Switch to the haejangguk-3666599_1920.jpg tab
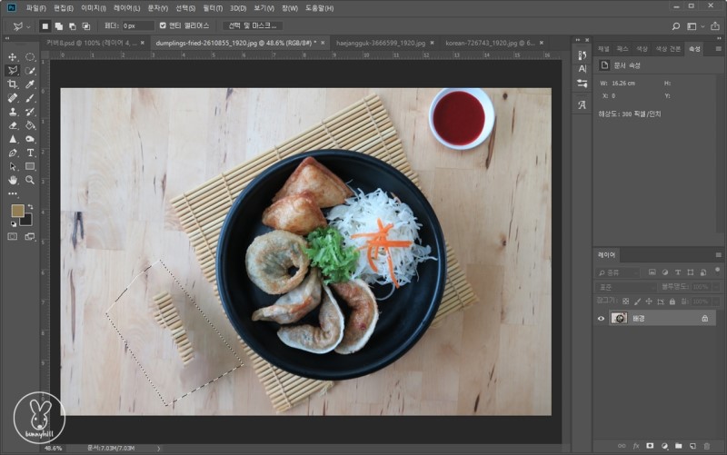727x455 pixels. point(382,43)
